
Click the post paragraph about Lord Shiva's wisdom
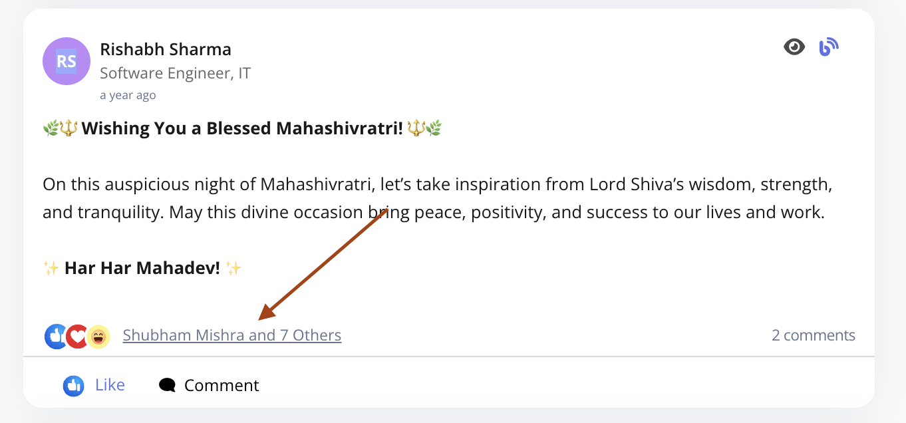[437, 198]
